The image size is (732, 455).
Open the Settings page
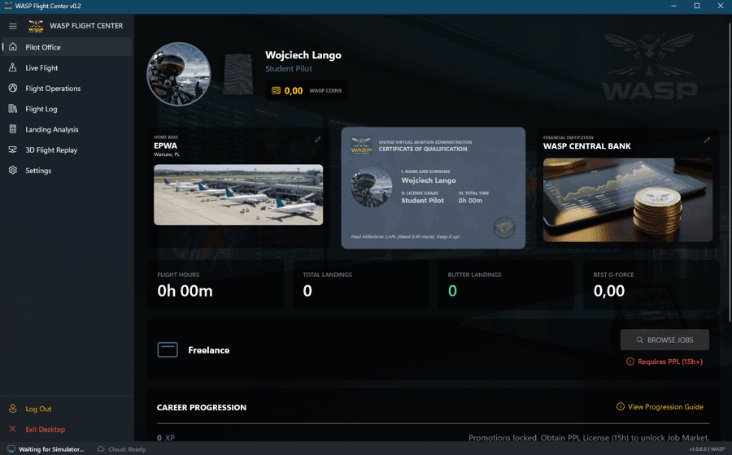click(x=67, y=170)
